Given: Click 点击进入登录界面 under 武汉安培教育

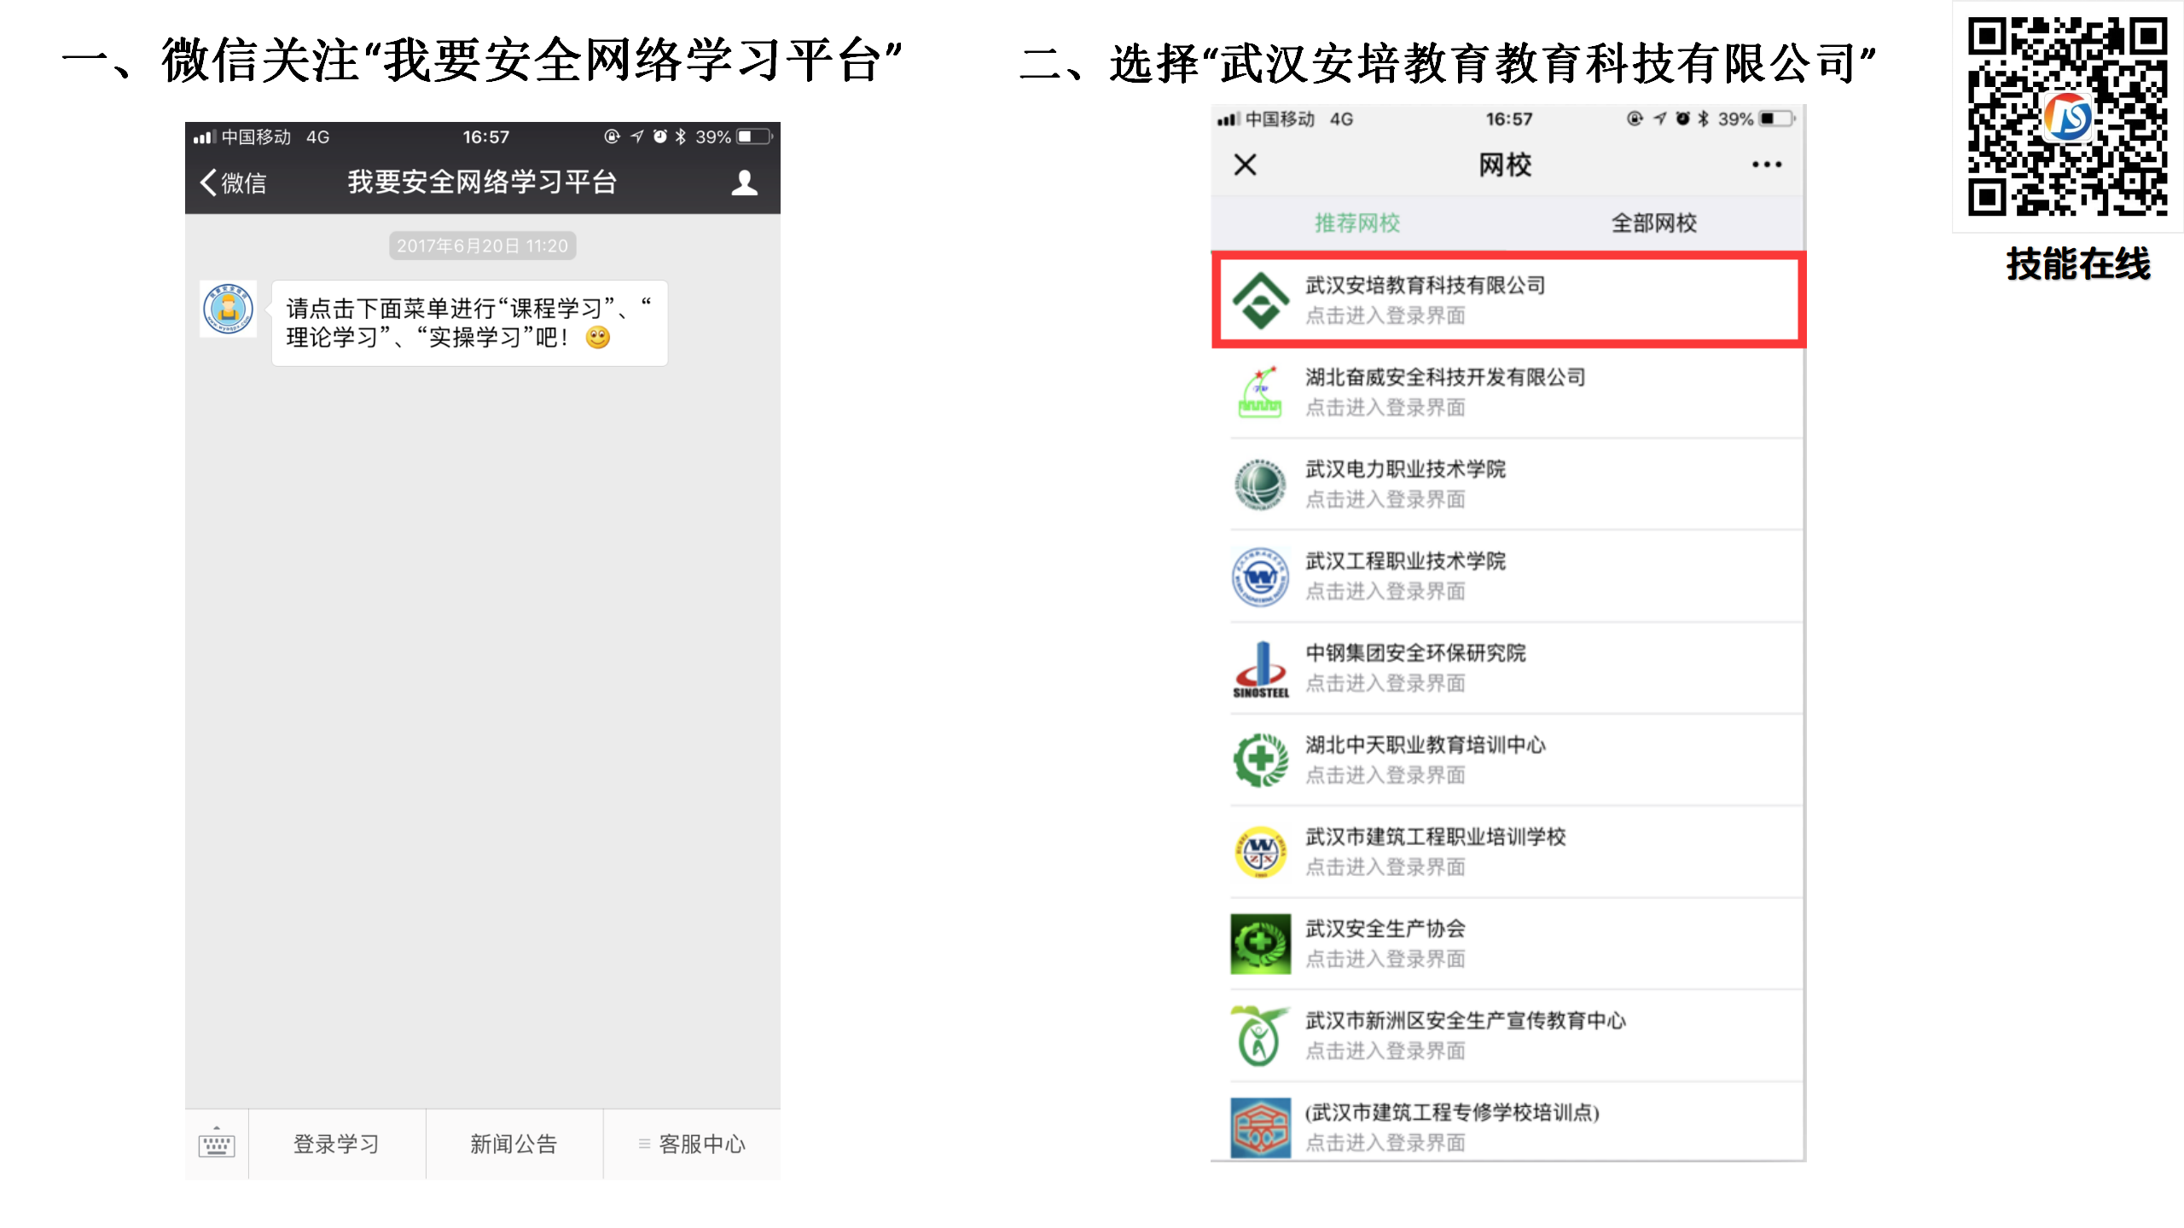Looking at the screenshot, I should pos(1385,316).
